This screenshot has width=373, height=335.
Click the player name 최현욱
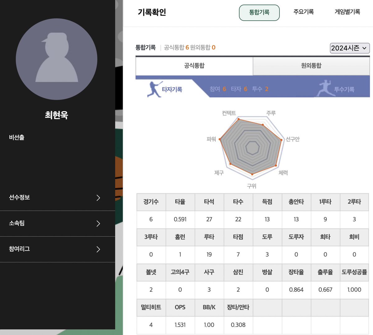(x=57, y=115)
